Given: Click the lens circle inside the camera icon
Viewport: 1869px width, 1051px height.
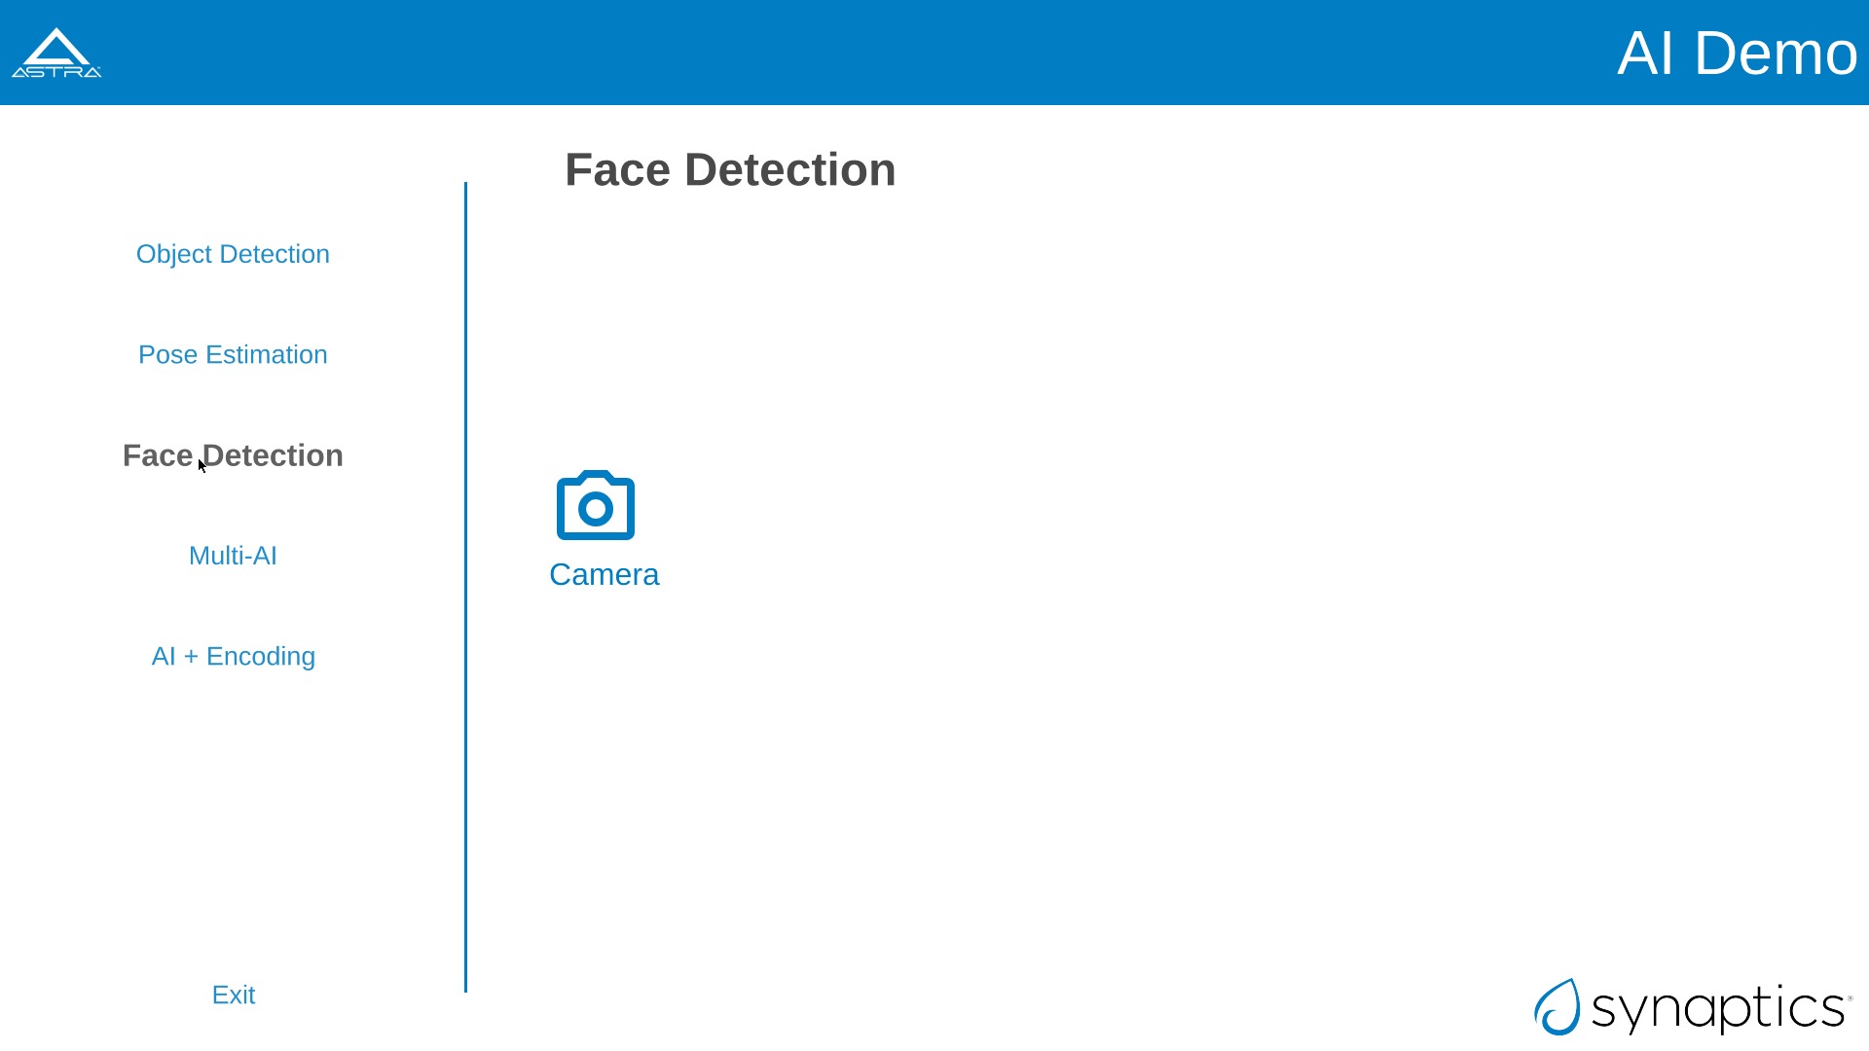Looking at the screenshot, I should pyautogui.click(x=595, y=508).
